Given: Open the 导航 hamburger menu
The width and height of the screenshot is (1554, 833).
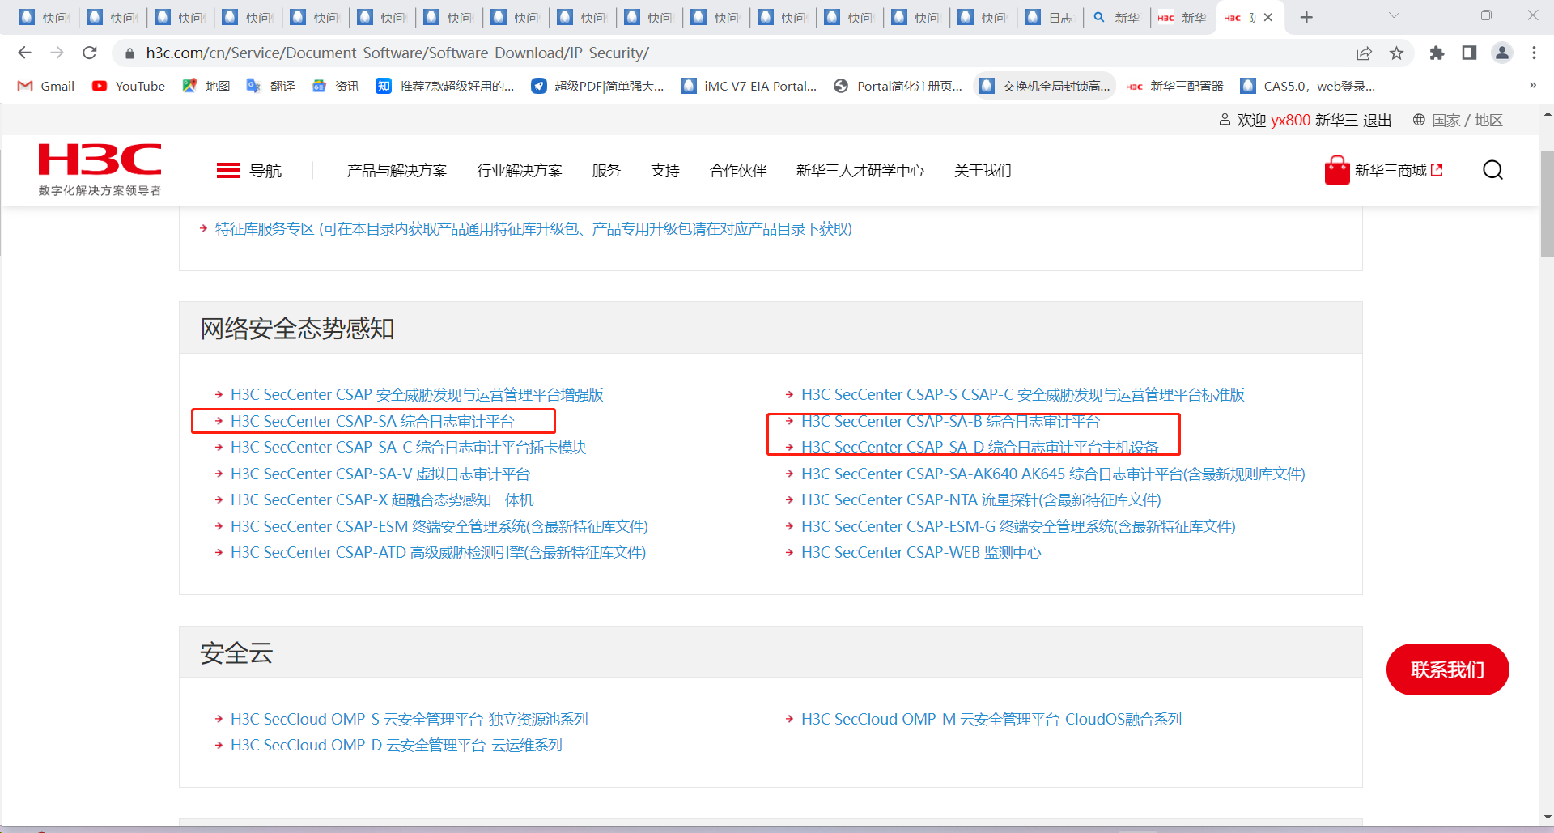Looking at the screenshot, I should pos(249,171).
